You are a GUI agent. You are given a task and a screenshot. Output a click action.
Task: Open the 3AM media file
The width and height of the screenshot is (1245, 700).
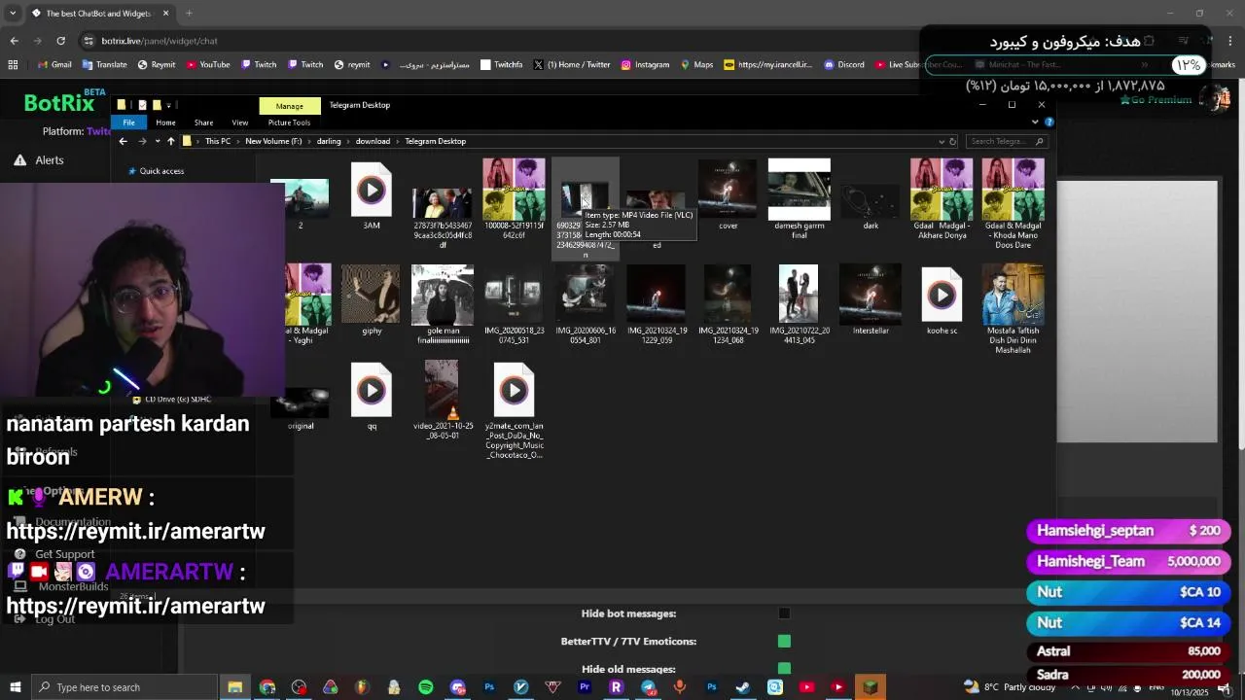coord(371,196)
